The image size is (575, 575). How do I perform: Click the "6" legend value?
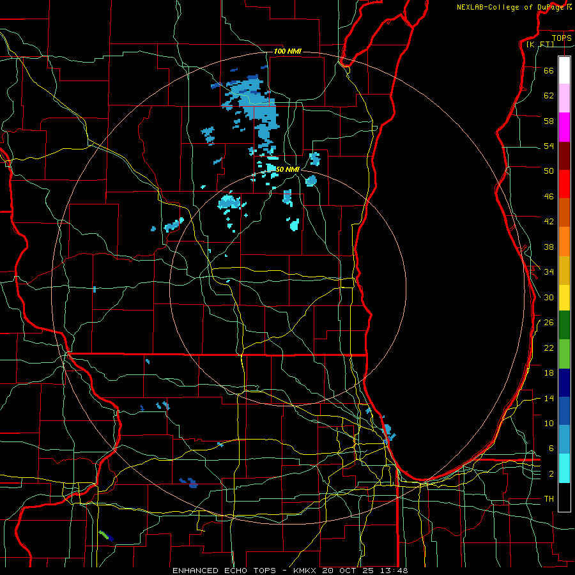pos(551,448)
